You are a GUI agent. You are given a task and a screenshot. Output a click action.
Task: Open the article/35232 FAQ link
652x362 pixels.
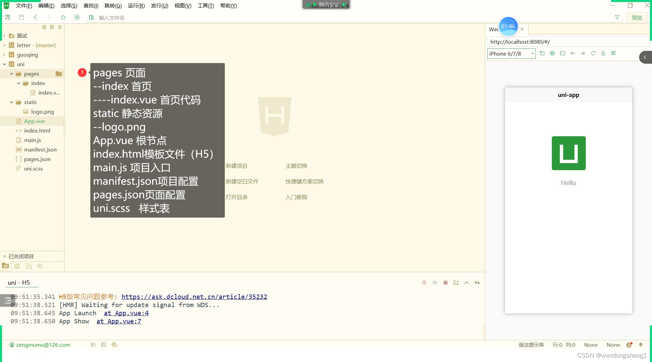pos(194,297)
